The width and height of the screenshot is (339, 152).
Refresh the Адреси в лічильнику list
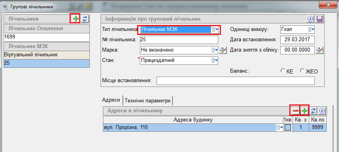click(x=314, y=111)
